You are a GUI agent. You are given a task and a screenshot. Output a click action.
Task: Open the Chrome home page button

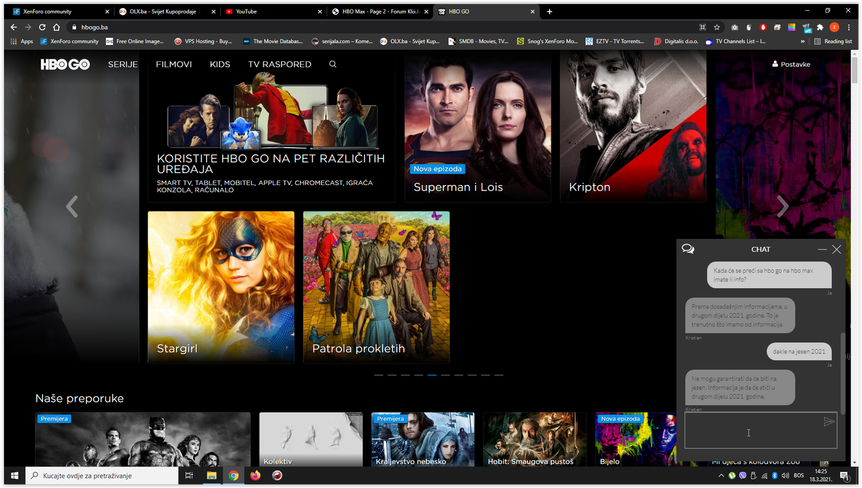[57, 27]
